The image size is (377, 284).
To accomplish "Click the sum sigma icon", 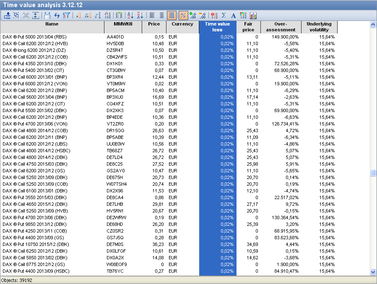I will [224, 15].
